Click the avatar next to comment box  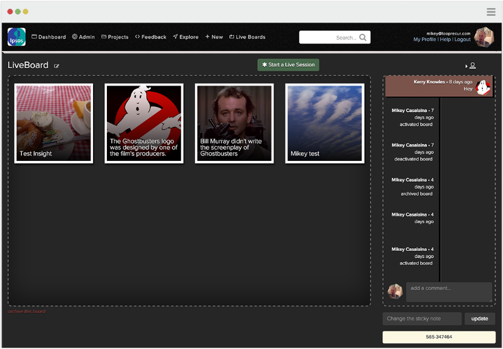pyautogui.click(x=395, y=291)
